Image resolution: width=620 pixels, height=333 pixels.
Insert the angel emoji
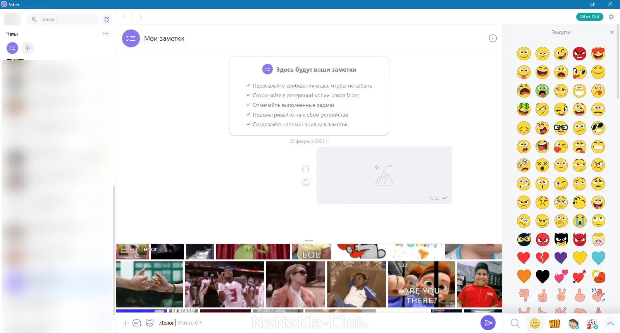(x=598, y=239)
